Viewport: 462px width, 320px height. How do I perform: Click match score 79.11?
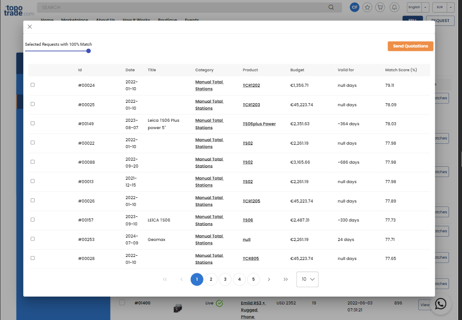pyautogui.click(x=389, y=86)
